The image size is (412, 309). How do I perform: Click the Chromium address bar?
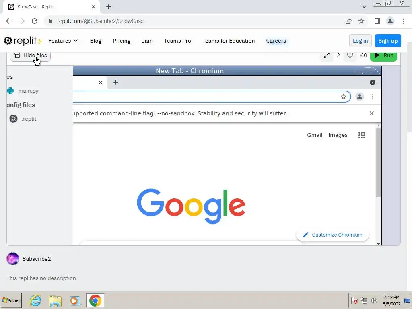[212, 97]
